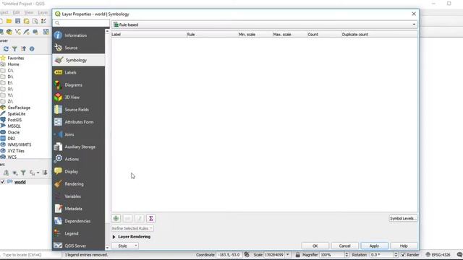The image size is (463, 260).
Task: Click the Dependencies icon
Action: [x=58, y=221]
